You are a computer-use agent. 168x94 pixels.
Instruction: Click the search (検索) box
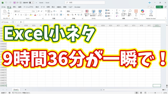click(85, 3)
